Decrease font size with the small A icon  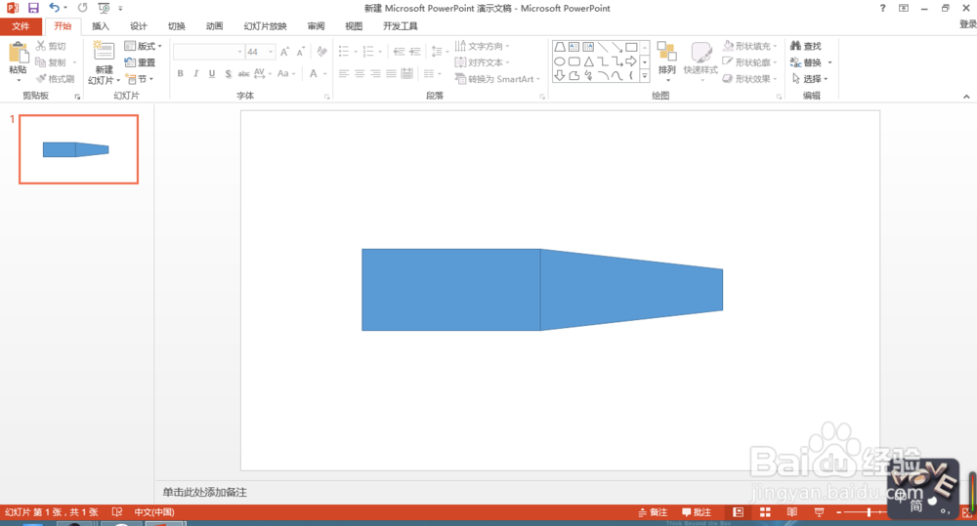click(x=300, y=52)
